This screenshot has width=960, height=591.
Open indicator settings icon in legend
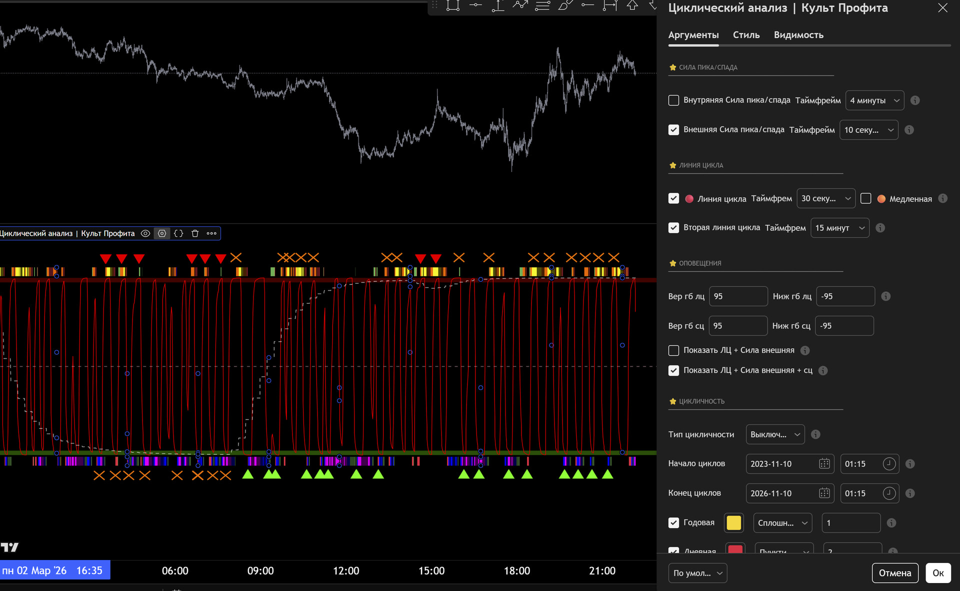coord(162,233)
